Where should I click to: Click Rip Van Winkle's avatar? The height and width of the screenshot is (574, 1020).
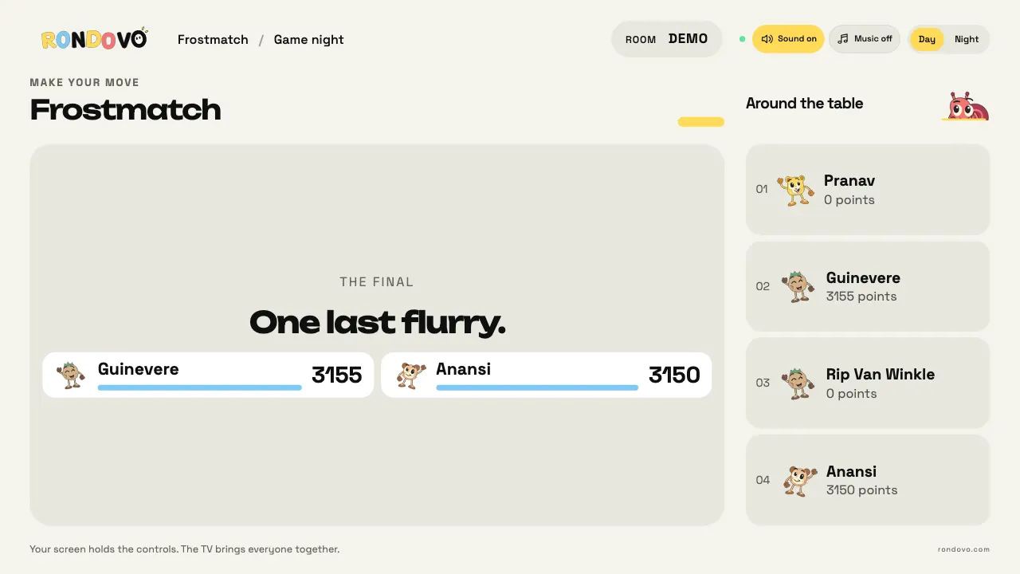tap(798, 383)
